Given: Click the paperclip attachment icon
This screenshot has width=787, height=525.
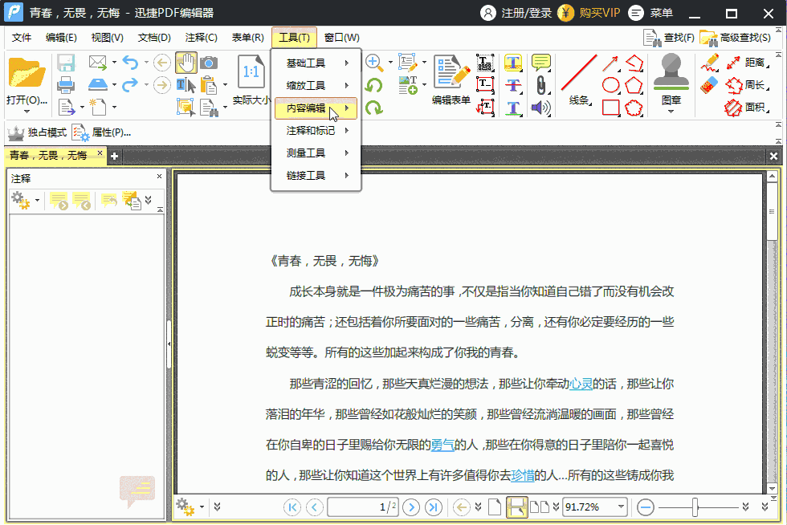Looking at the screenshot, I should (x=541, y=85).
